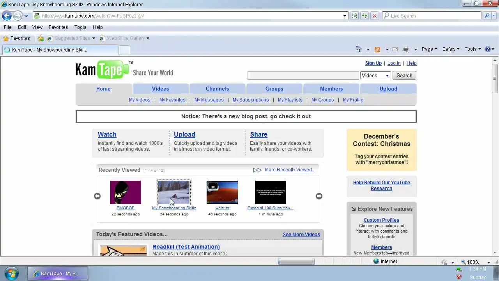This screenshot has width=499, height=281.
Task: Expand the Tools command bar menu
Action: coord(473,49)
